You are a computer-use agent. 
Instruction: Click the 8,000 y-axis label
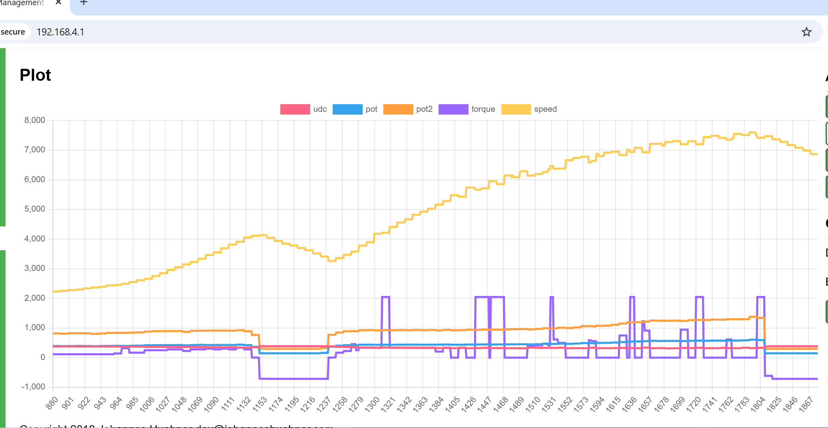35,120
